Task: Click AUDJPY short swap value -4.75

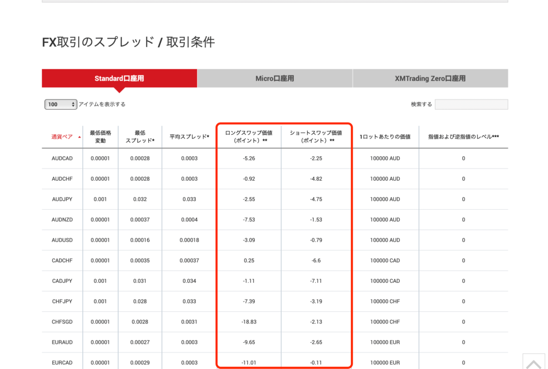Action: 316,199
